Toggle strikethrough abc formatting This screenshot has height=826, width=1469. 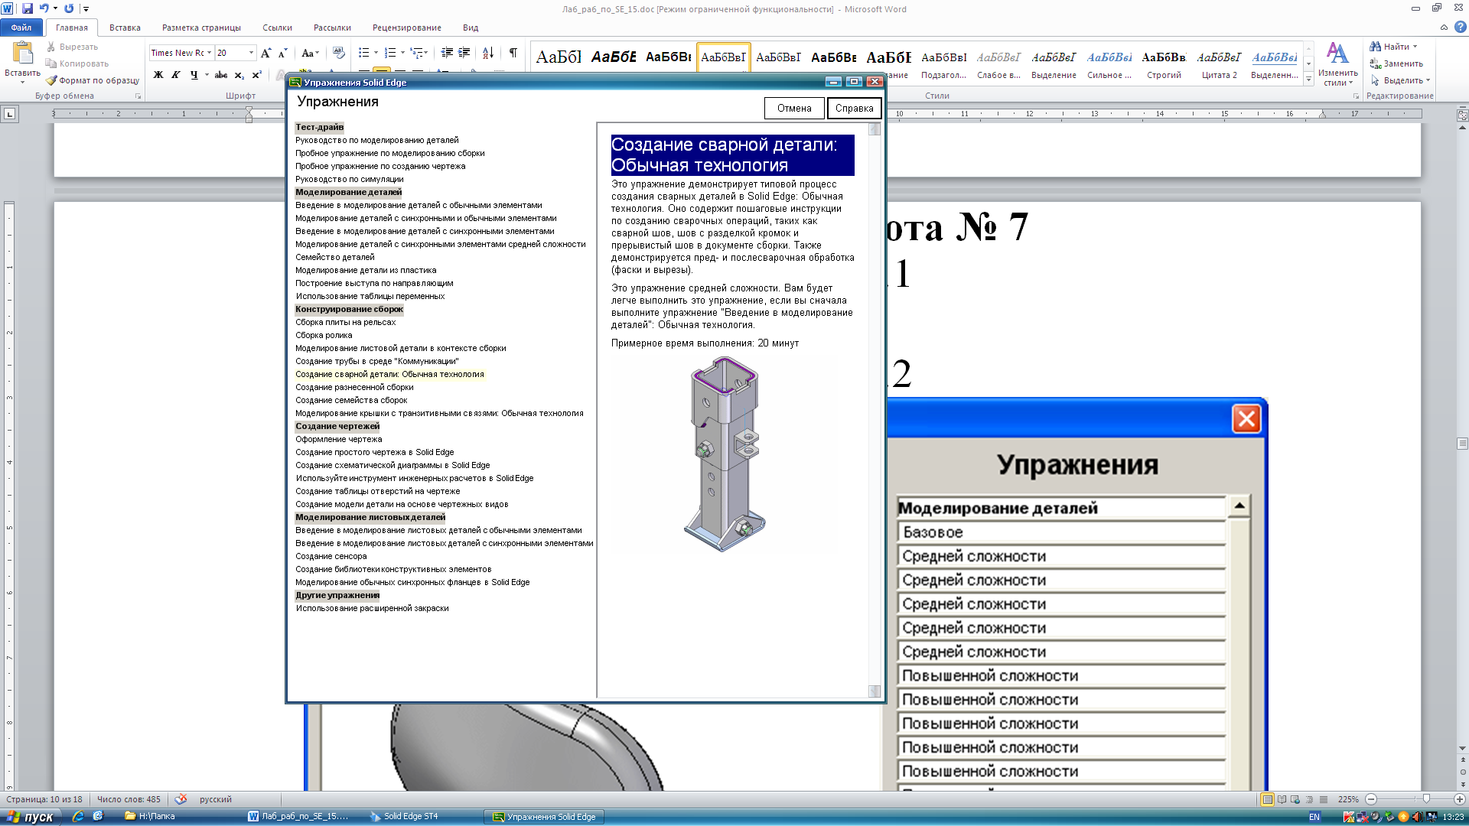point(221,74)
